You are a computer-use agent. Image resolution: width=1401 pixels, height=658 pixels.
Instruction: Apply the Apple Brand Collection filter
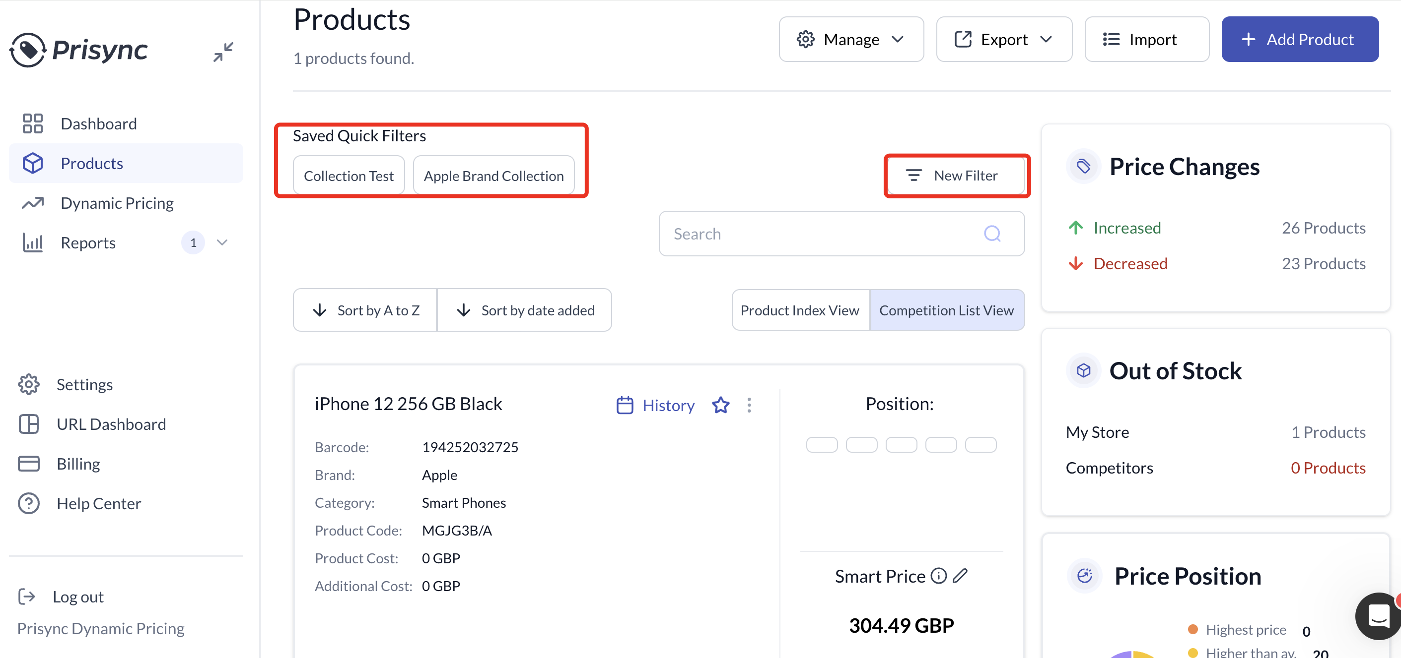pos(493,176)
